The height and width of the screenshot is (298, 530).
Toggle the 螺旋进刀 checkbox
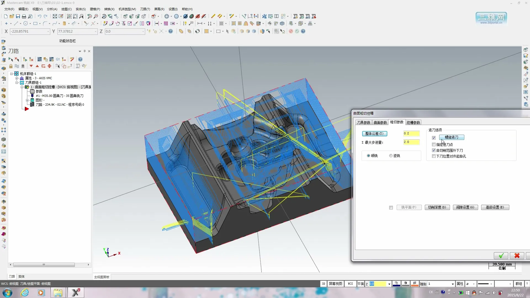coord(434,138)
